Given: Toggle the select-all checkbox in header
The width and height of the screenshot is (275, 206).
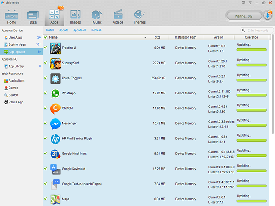Looking at the screenshot, I should [46, 37].
